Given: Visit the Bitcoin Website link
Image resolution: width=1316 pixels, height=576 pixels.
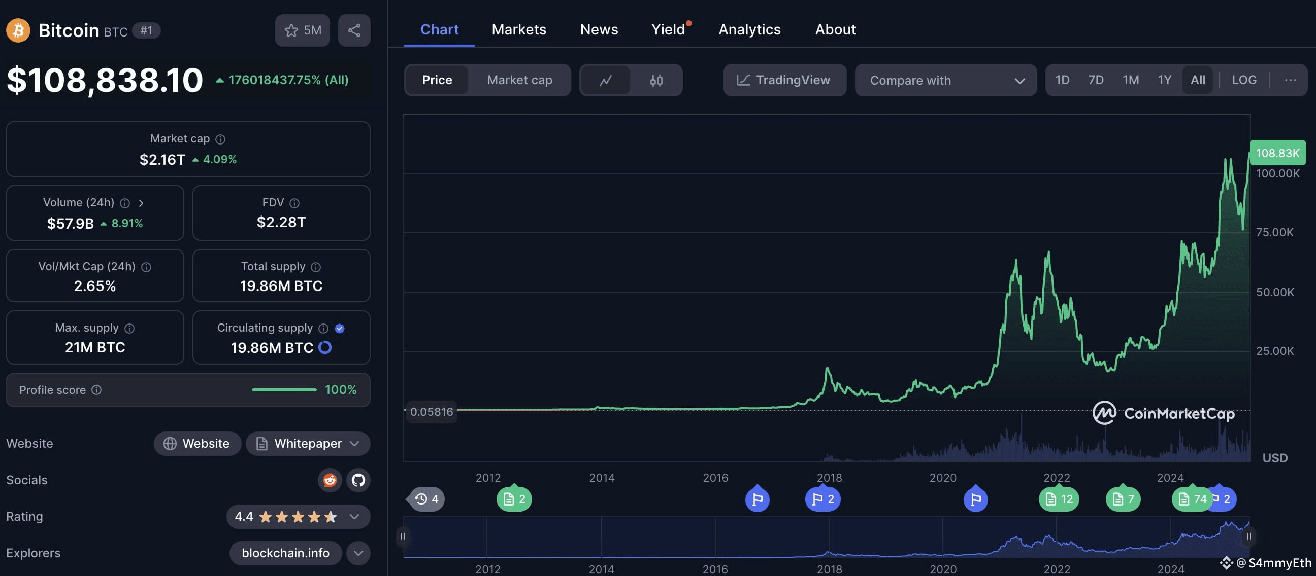Looking at the screenshot, I should (197, 443).
